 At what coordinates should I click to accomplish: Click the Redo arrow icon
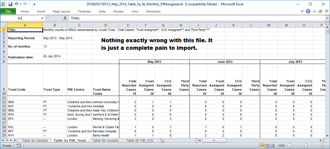pyautogui.click(x=25, y=4)
